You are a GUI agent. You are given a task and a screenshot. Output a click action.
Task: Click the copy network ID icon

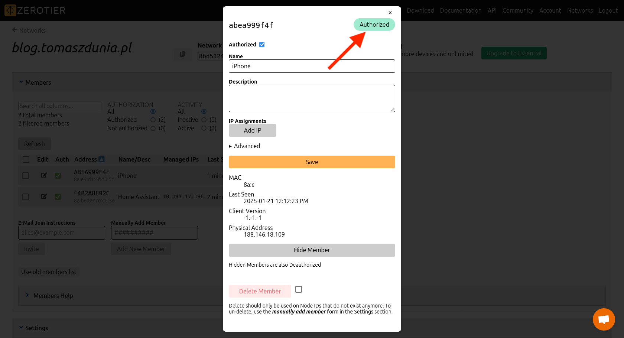coord(182,54)
